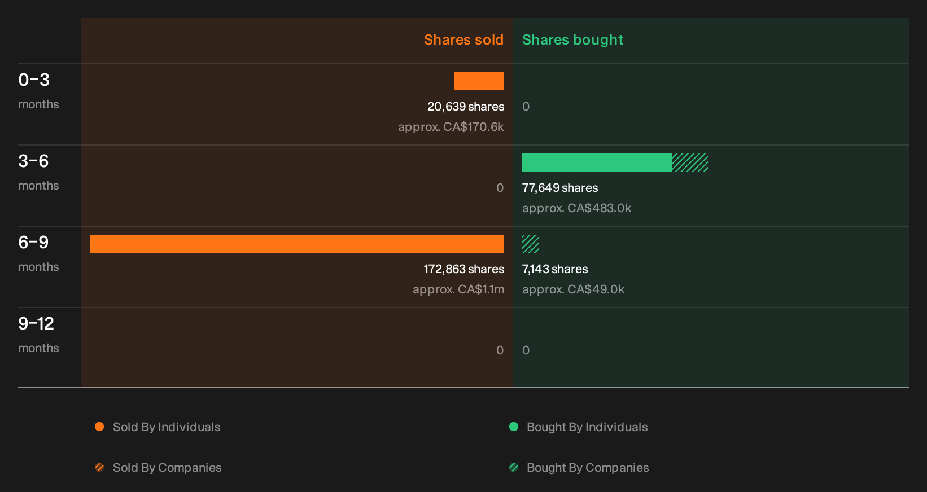Click the 77,649 shares value

[560, 188]
